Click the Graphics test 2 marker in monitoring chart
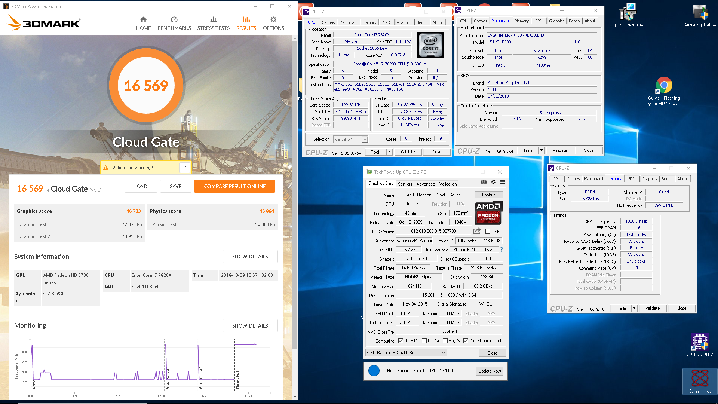Image resolution: width=718 pixels, height=404 pixels. pos(200,377)
